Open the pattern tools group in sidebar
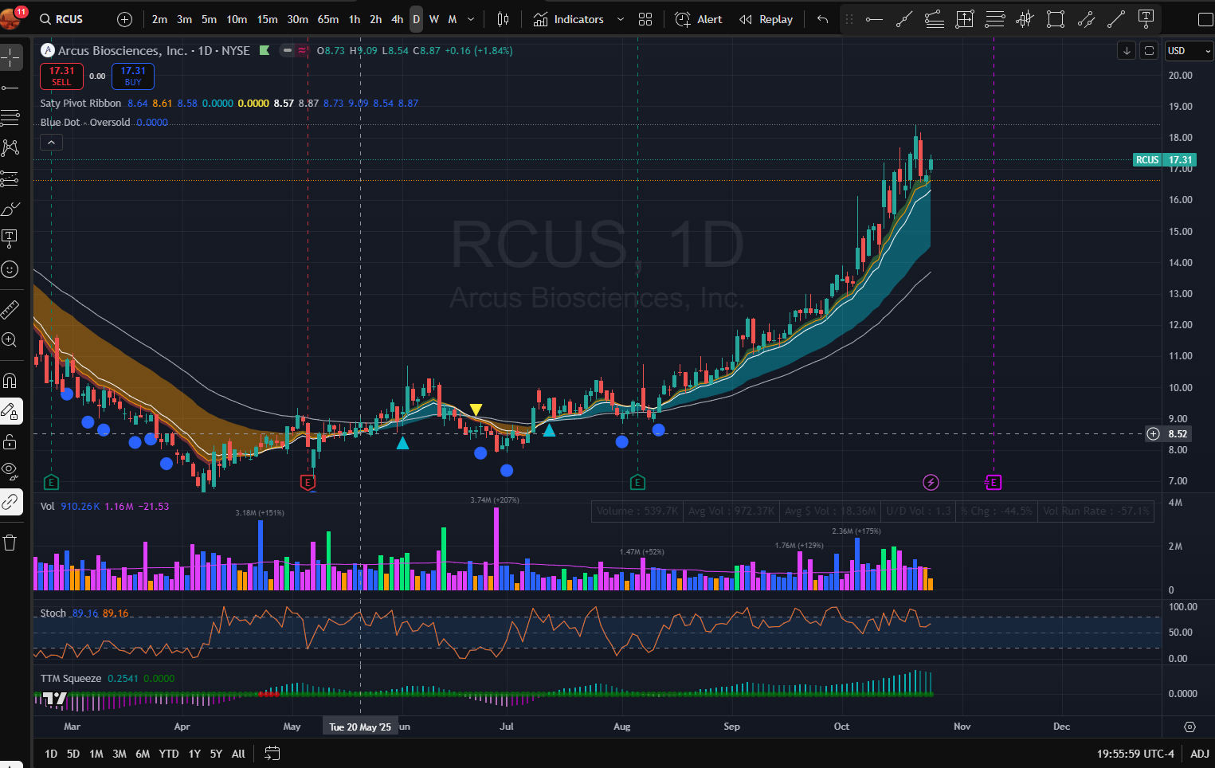This screenshot has height=768, width=1215. (x=10, y=148)
